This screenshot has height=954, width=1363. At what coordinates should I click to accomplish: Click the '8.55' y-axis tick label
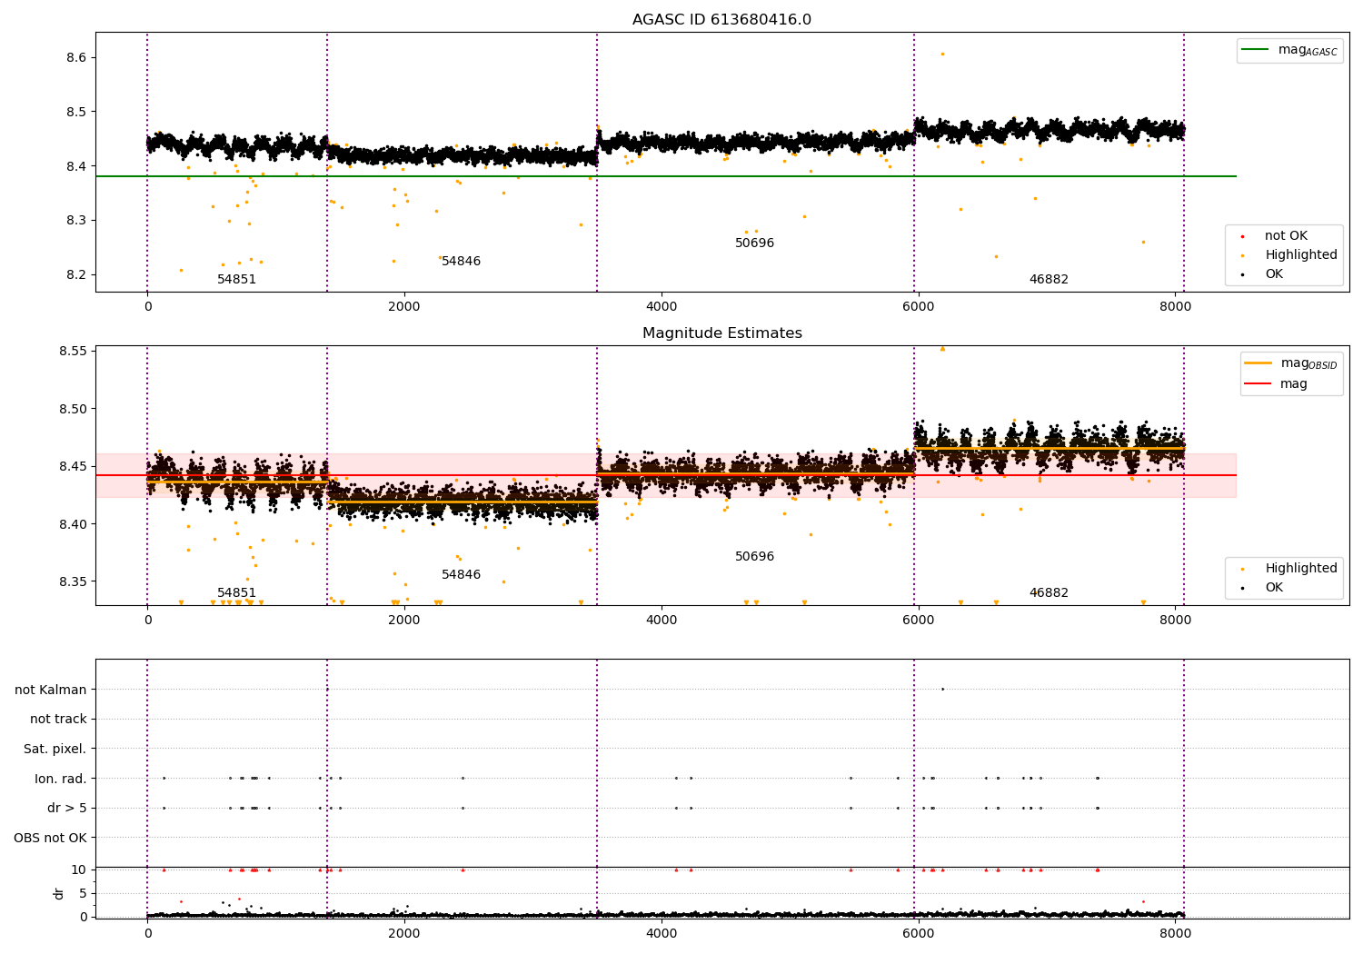(x=73, y=351)
